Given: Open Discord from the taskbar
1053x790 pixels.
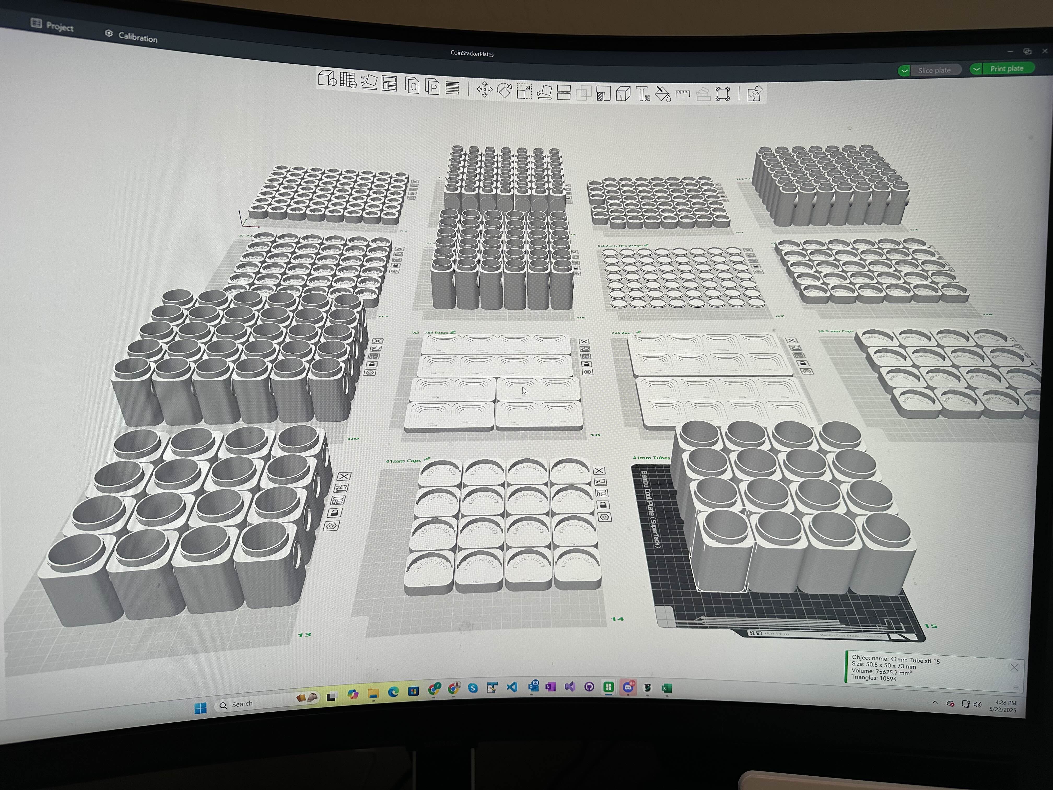Looking at the screenshot, I should 628,687.
